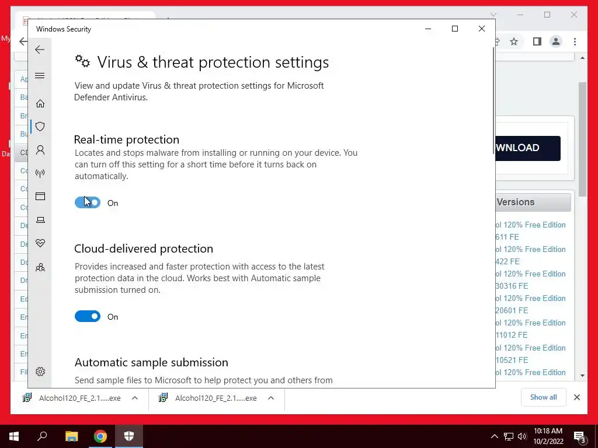Viewport: 598px width, 448px height.
Task: Open Chrome profile avatar button
Action: pos(556,41)
